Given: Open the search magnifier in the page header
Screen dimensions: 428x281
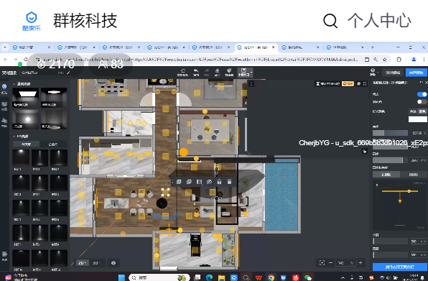Looking at the screenshot, I should point(330,21).
